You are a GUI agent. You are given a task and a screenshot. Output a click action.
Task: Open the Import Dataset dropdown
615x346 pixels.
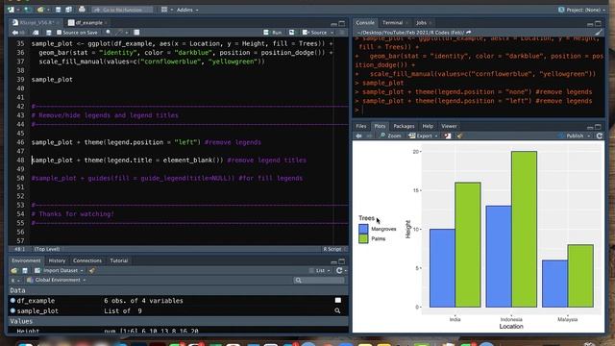pyautogui.click(x=59, y=271)
